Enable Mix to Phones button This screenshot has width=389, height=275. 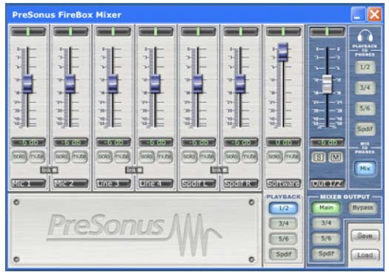click(x=365, y=169)
